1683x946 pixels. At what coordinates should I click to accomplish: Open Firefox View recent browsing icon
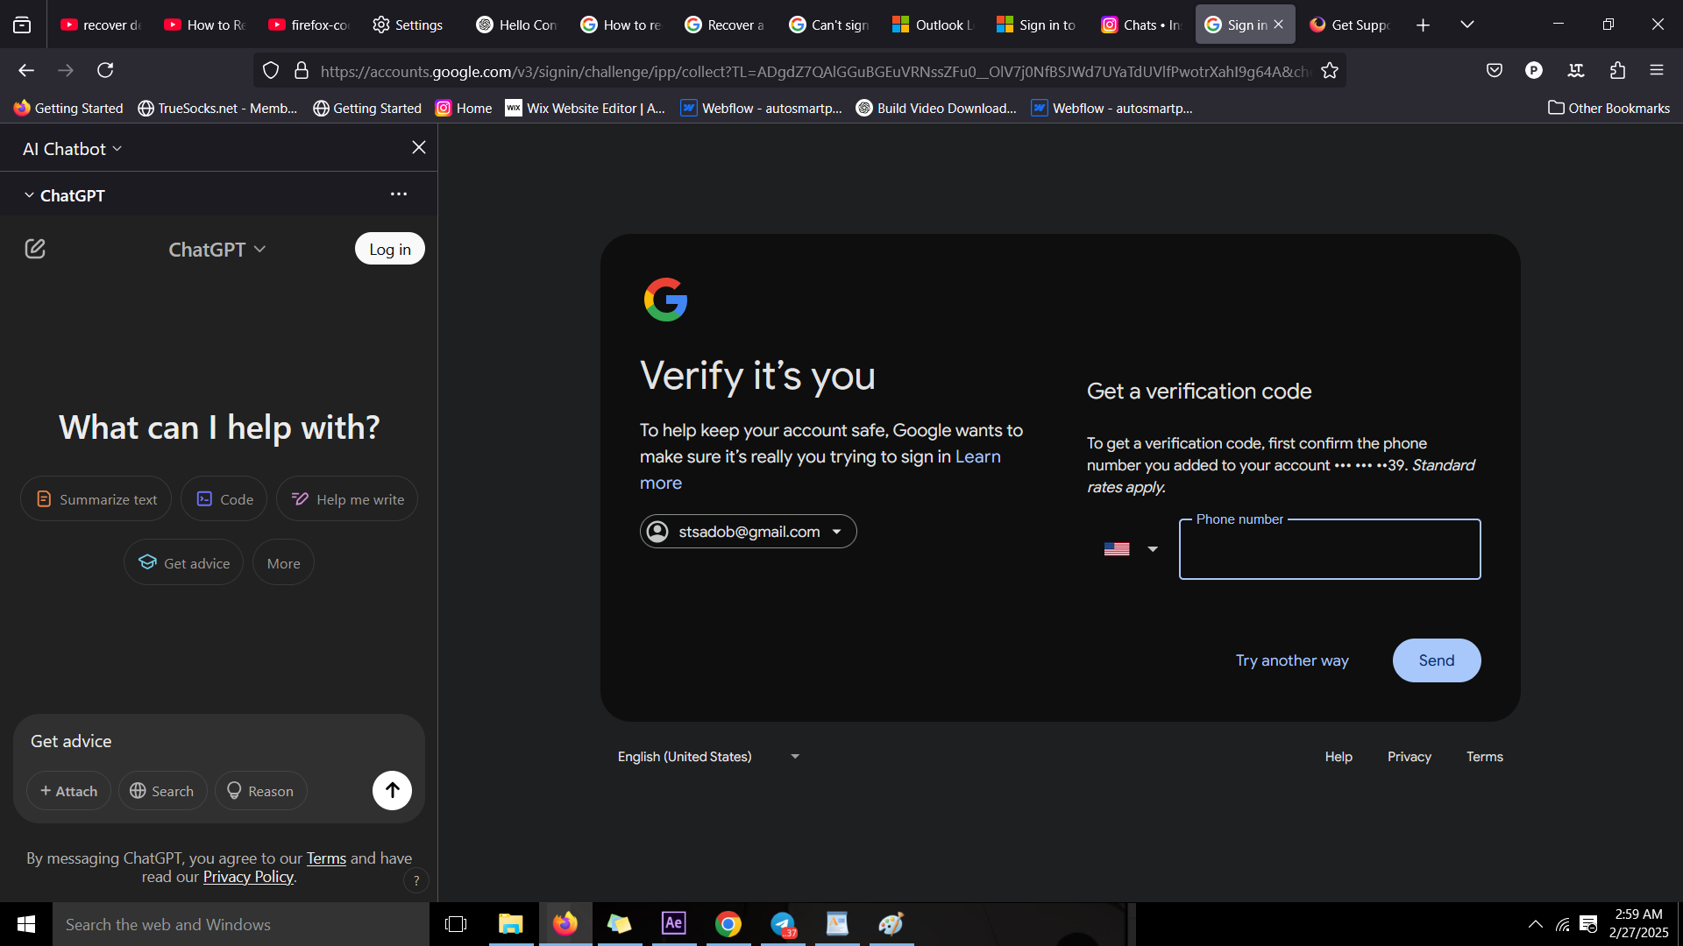(x=22, y=25)
